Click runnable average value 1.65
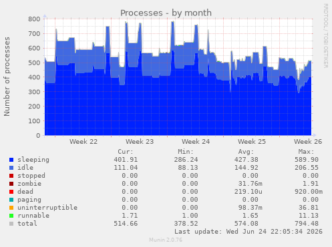This screenshot has width=332, height=247. click(x=251, y=216)
